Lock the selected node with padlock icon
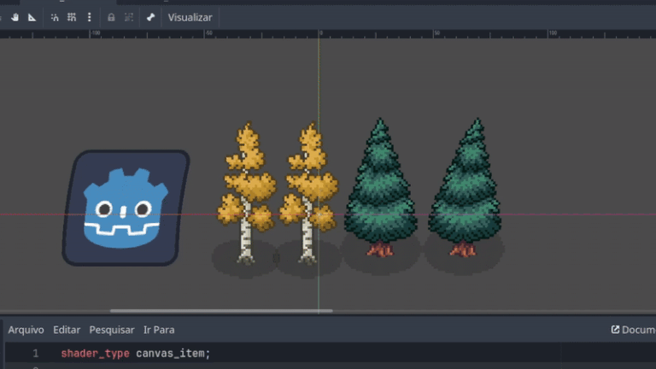Viewport: 656px width, 369px height. pyautogui.click(x=111, y=17)
